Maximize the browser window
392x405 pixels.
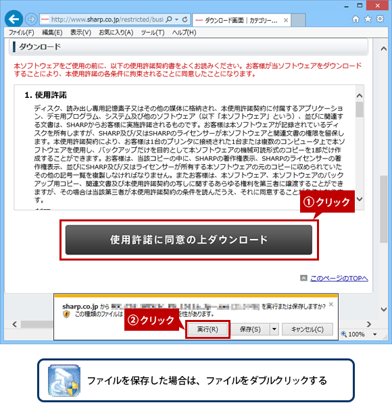360,5
